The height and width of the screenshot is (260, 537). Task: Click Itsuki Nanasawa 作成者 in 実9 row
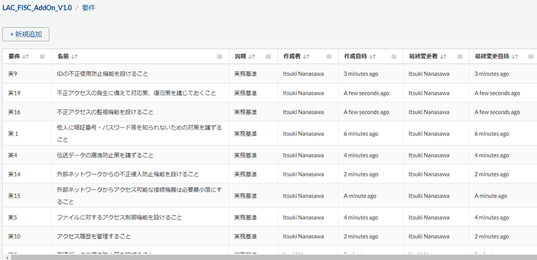(303, 74)
